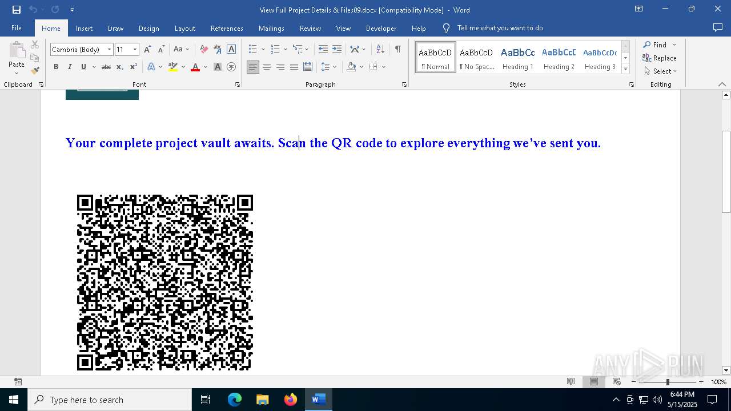Screen dimensions: 731x411
Task: Click the Character Border icon
Action: coord(231,50)
